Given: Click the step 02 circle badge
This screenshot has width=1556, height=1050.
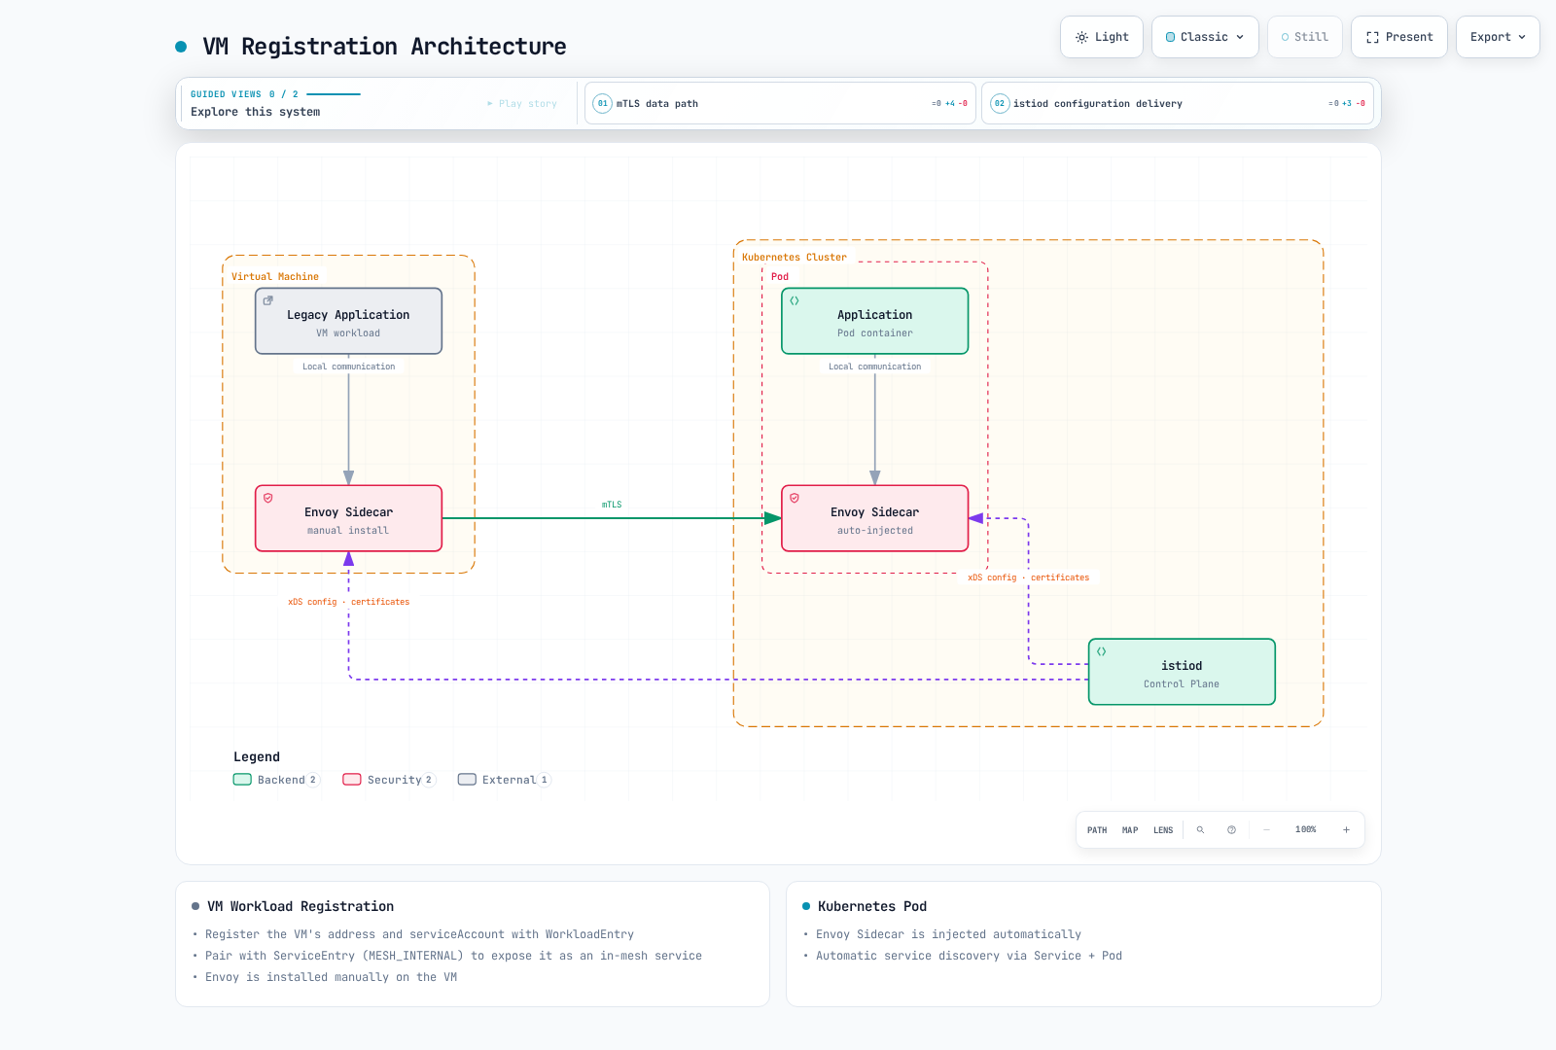Looking at the screenshot, I should click(1000, 103).
